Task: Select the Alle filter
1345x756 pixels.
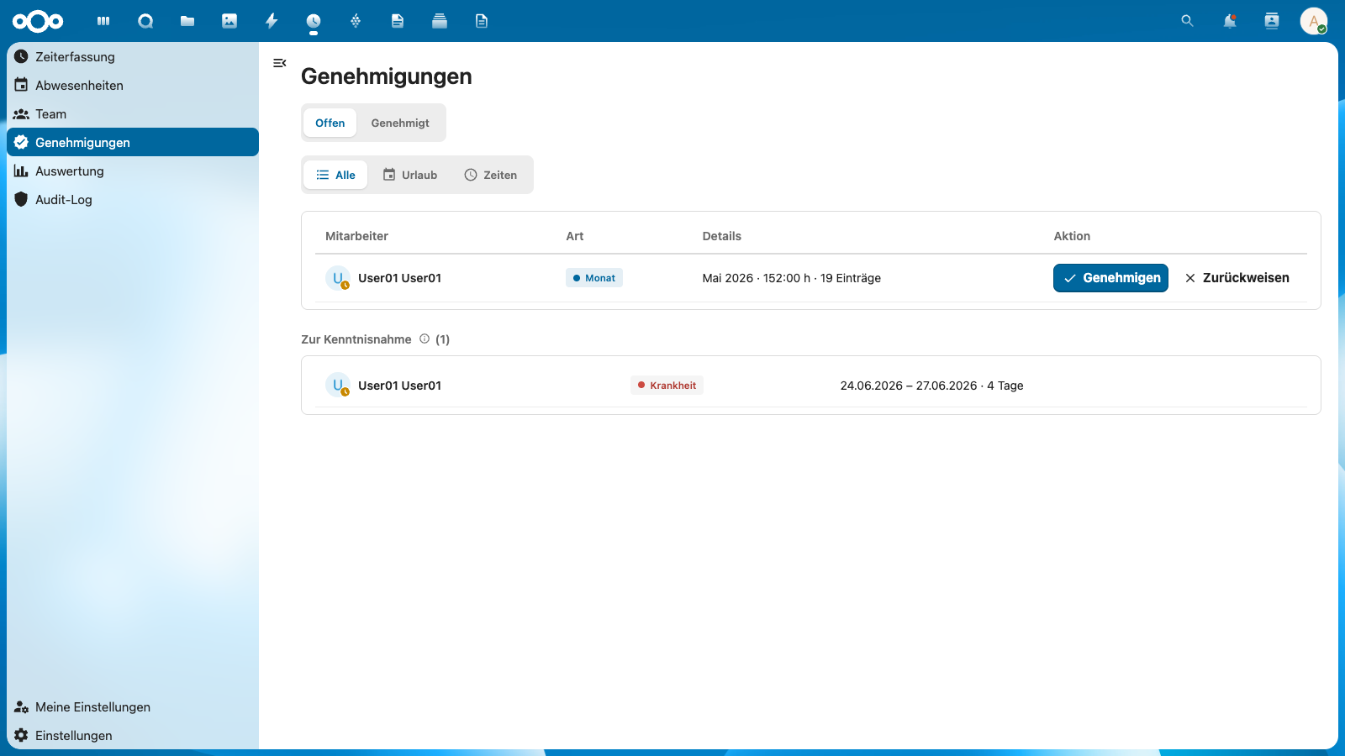Action: pyautogui.click(x=335, y=175)
